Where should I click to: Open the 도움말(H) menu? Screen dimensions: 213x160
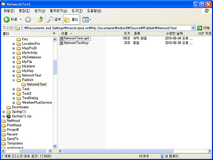[x=94, y=11]
